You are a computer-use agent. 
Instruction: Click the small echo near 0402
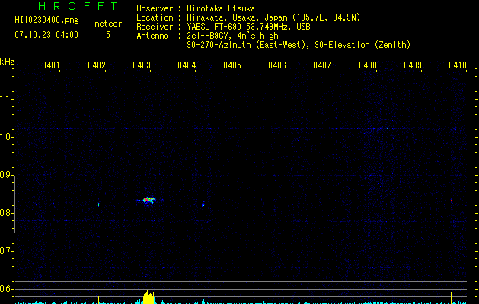click(x=99, y=204)
